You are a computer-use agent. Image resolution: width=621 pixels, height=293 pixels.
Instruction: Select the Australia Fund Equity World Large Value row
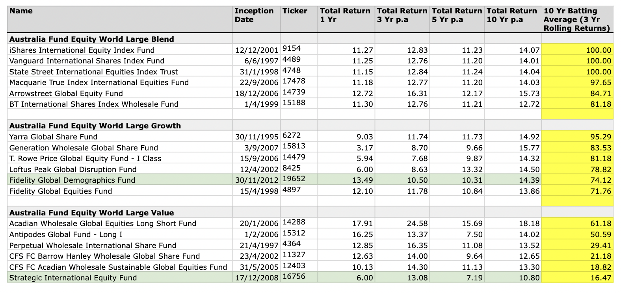pos(91,213)
